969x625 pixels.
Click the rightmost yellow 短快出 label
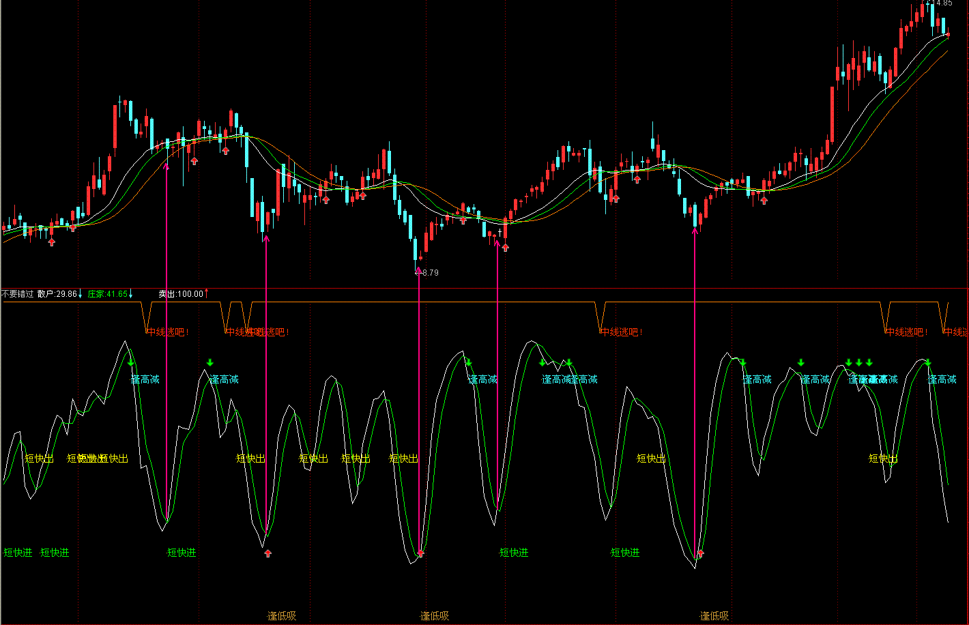(x=883, y=459)
